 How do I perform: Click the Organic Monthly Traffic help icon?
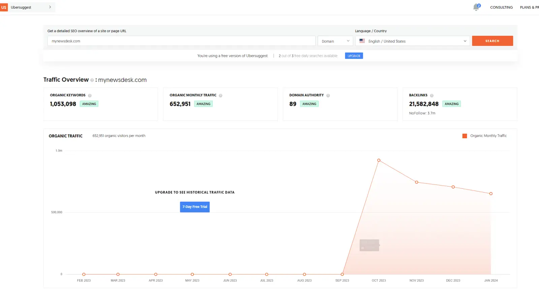(x=221, y=96)
